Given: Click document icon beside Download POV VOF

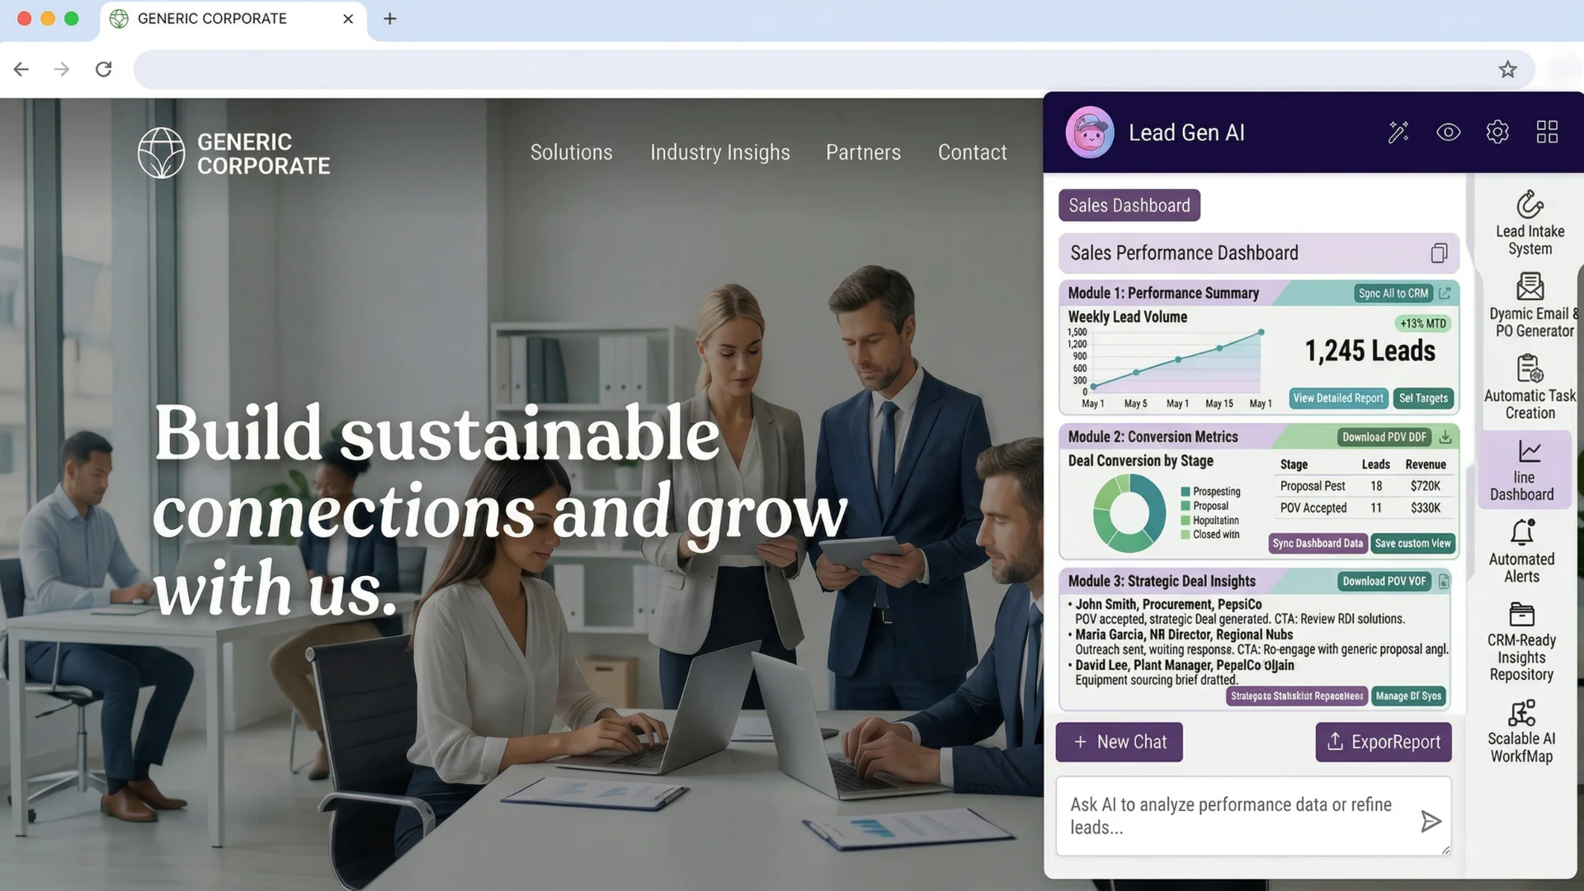Looking at the screenshot, I should pos(1444,582).
